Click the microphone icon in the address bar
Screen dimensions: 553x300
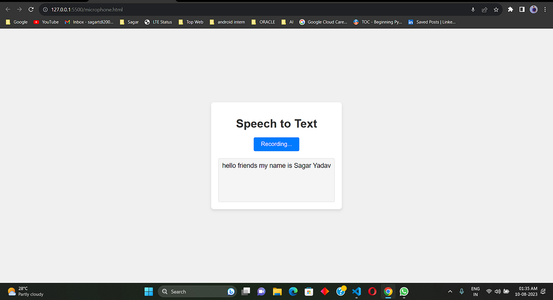pos(473,9)
